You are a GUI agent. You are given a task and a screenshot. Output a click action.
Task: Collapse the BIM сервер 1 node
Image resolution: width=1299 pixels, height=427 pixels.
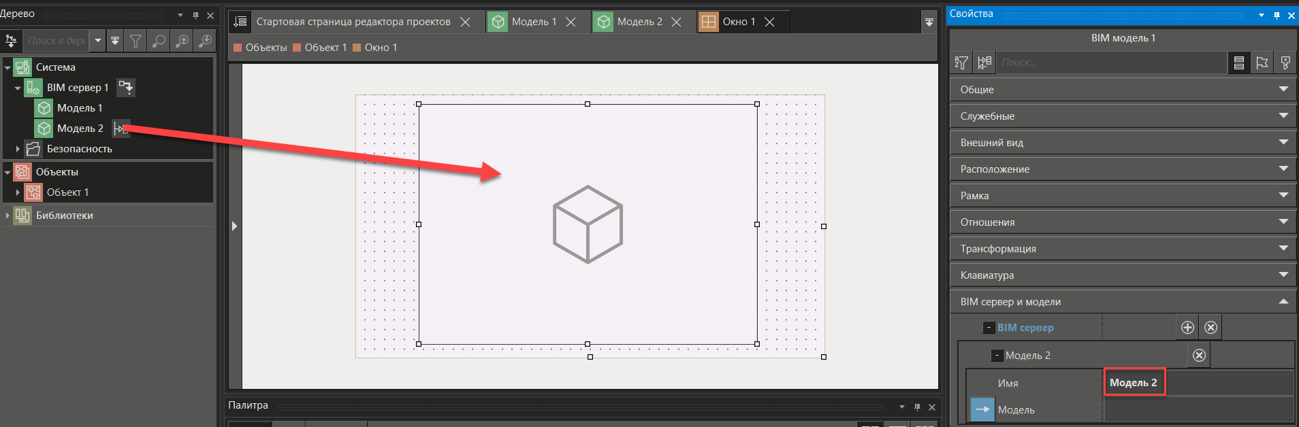click(x=18, y=88)
